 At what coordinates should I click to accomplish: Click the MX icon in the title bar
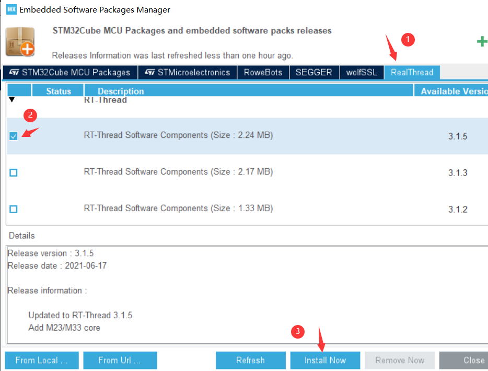coord(11,9)
